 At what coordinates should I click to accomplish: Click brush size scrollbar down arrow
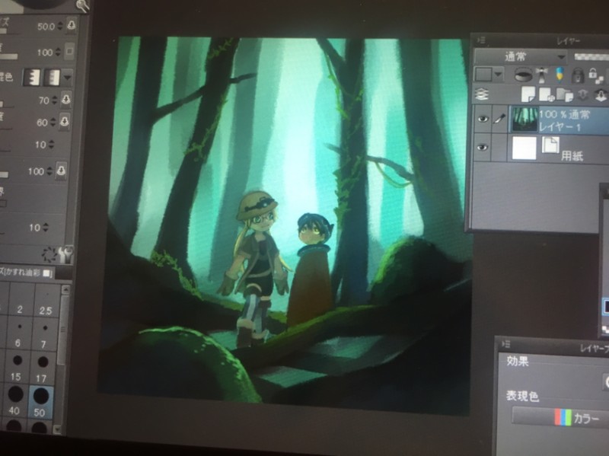(58, 429)
